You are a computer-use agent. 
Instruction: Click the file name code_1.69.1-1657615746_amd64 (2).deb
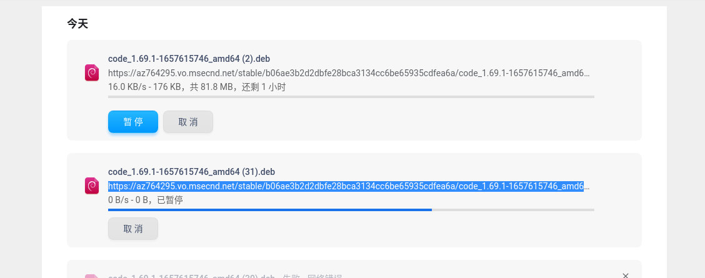pos(189,59)
